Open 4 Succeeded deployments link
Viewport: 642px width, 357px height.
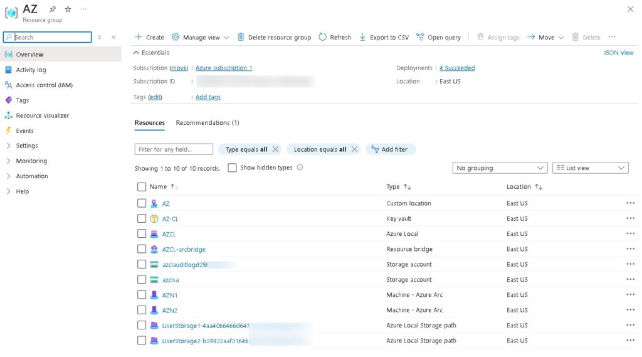[457, 68]
